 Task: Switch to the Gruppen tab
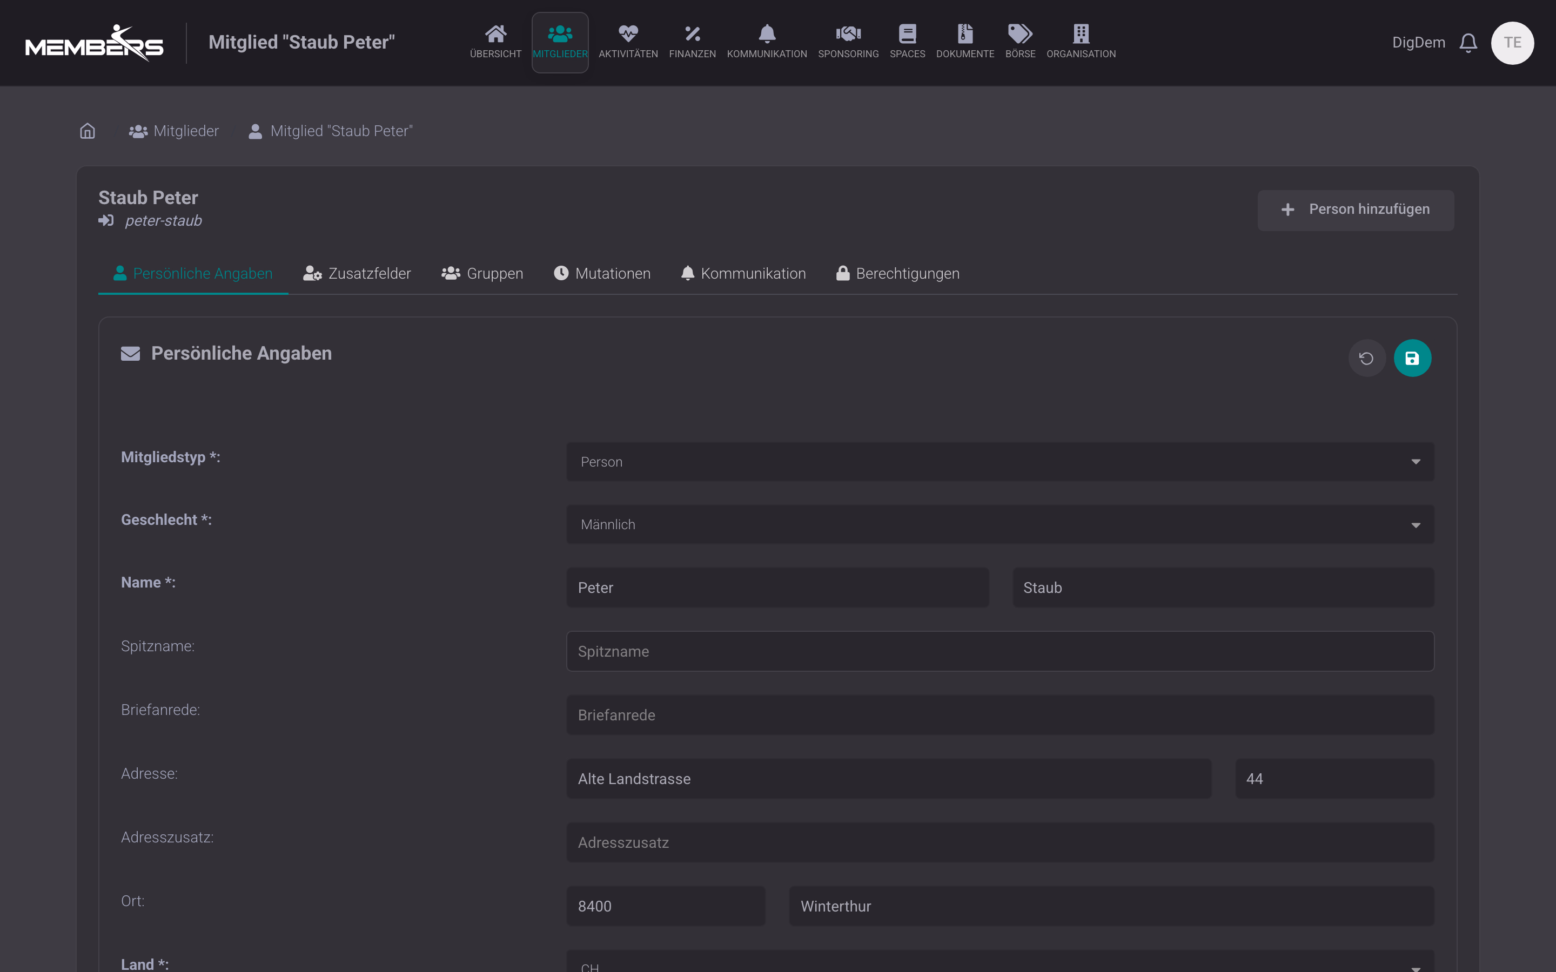click(482, 274)
